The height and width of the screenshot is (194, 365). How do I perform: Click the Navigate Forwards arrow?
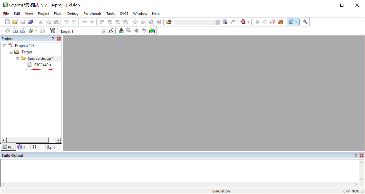tap(92, 22)
